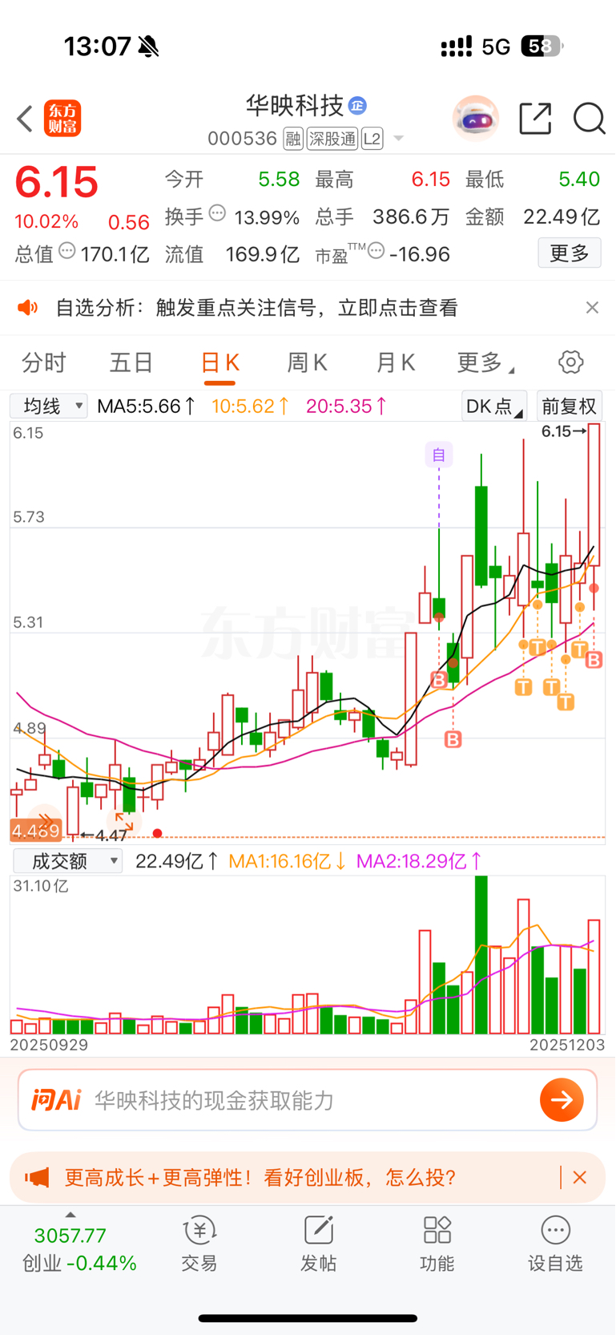The width and height of the screenshot is (616, 1335).
Task: Tap the MA1:16.16亿 label
Action: click(x=287, y=861)
